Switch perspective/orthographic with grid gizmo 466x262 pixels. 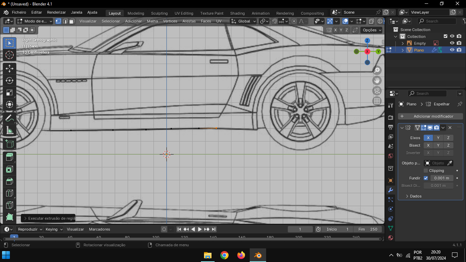(377, 101)
